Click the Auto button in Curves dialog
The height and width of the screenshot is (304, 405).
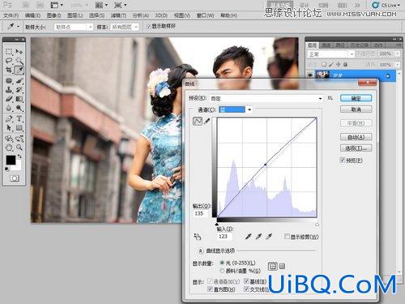coord(356,137)
